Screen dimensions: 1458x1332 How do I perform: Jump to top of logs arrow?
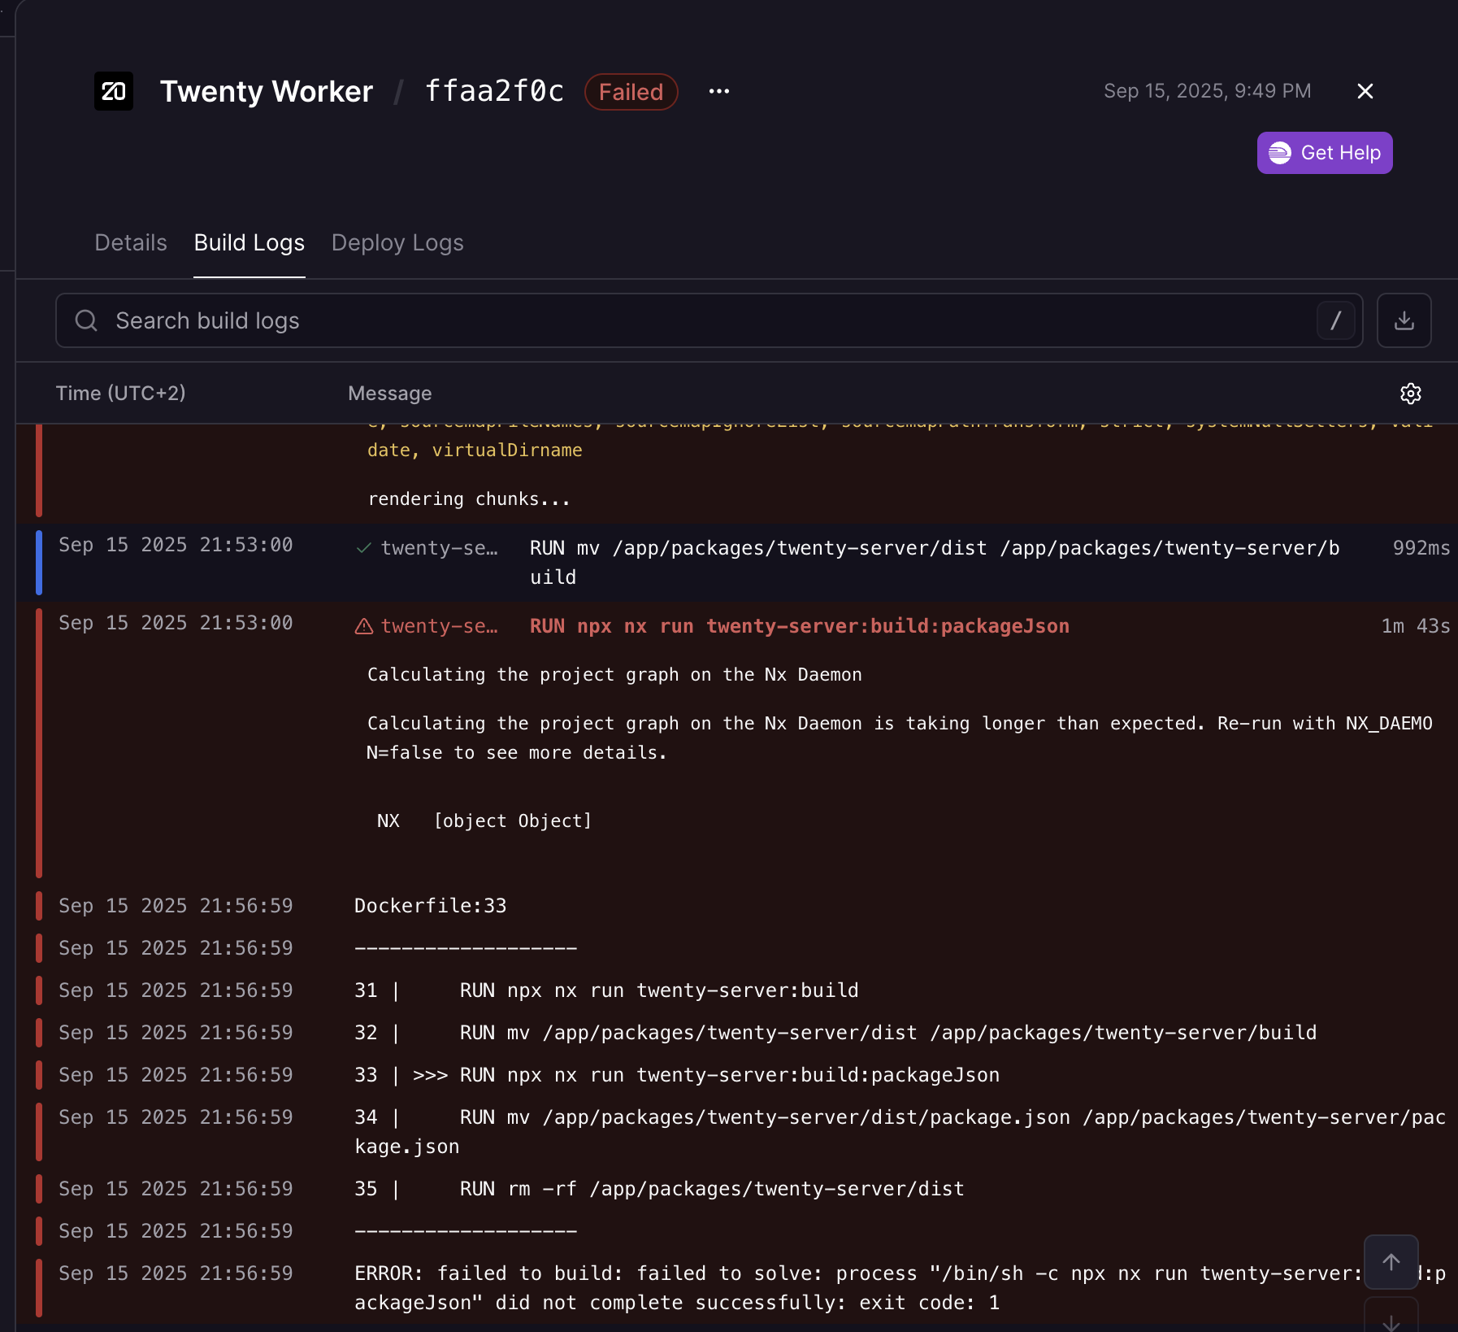(1391, 1262)
